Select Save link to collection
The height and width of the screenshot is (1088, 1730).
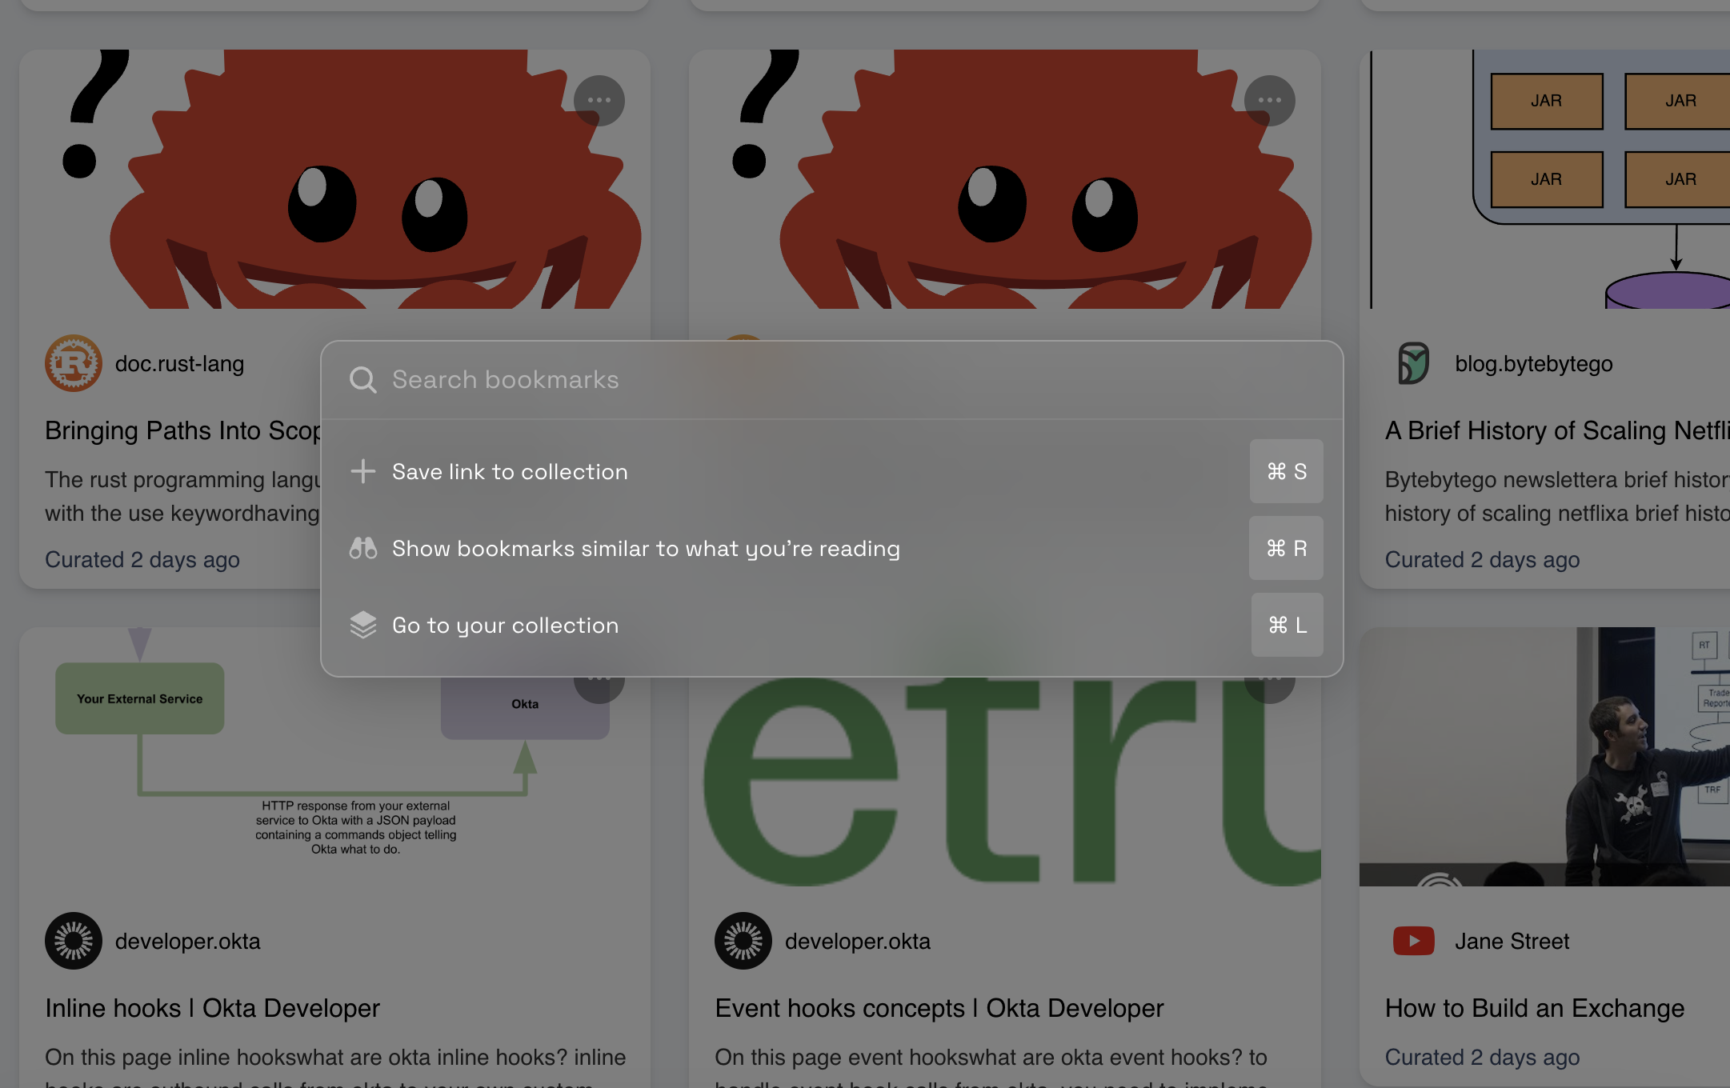pos(510,471)
